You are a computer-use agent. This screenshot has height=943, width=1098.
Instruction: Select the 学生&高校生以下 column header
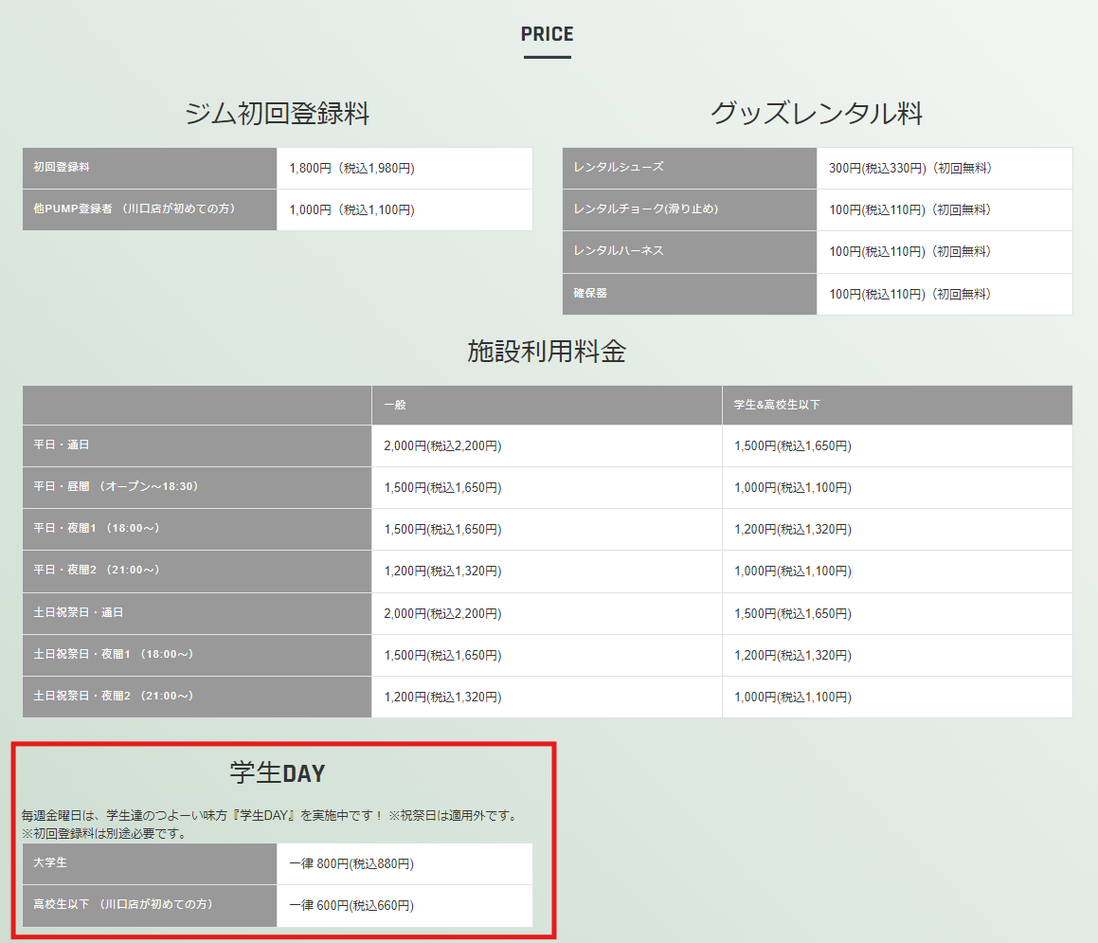pyautogui.click(x=777, y=405)
